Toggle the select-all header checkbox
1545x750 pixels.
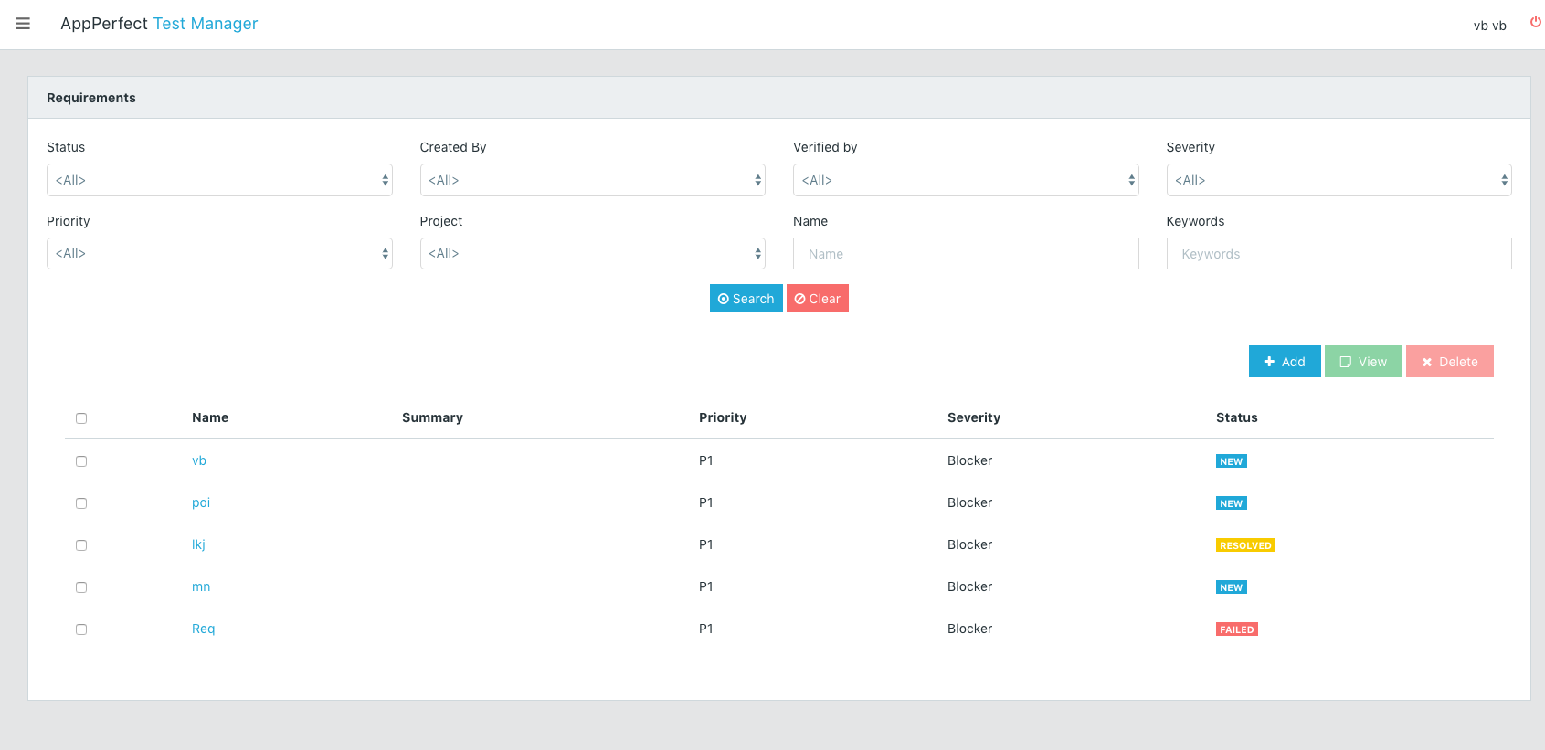81,418
